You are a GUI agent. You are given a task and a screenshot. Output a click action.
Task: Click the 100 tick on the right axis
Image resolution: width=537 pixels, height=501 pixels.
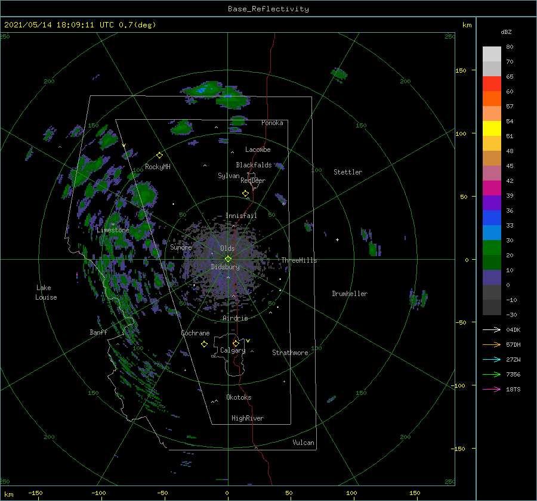coord(461,133)
